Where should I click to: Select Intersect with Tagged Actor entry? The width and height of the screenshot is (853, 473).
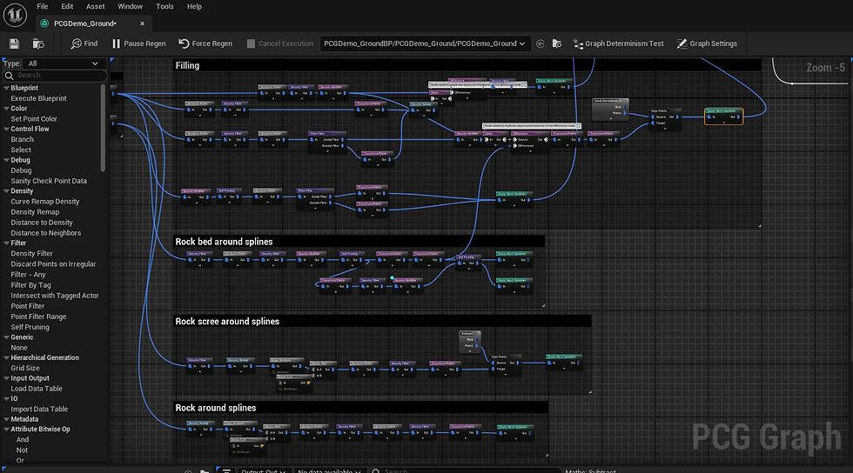tap(55, 296)
